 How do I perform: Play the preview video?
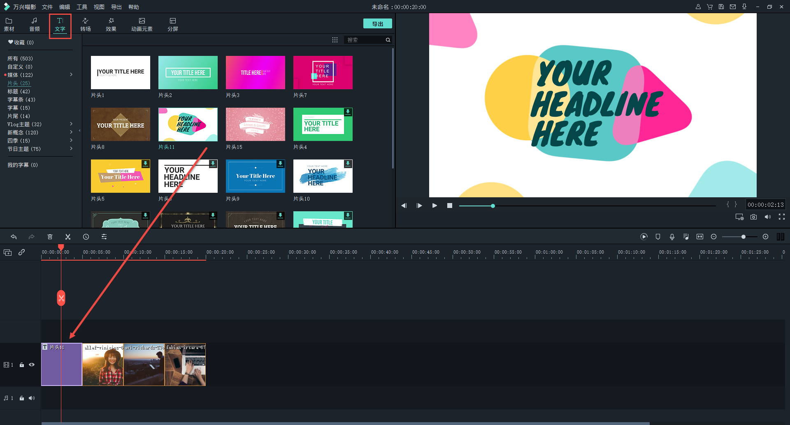click(434, 206)
